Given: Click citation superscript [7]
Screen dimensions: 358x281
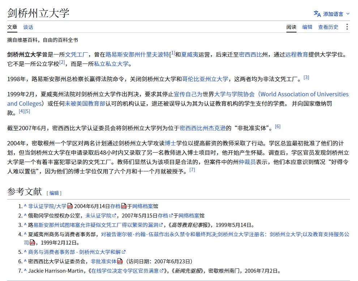Looking at the screenshot, I should pos(192,170).
